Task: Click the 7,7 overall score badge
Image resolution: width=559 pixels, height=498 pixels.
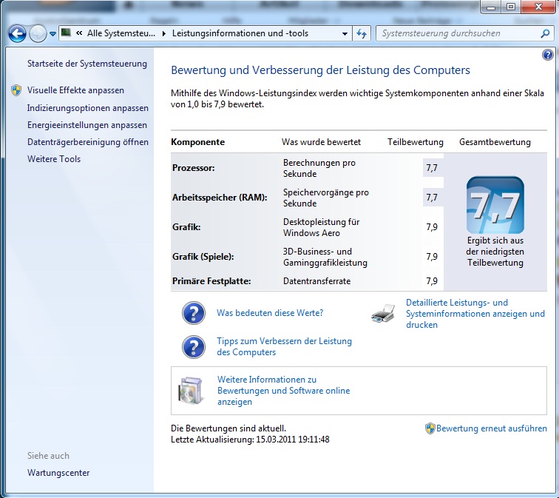Action: (495, 205)
